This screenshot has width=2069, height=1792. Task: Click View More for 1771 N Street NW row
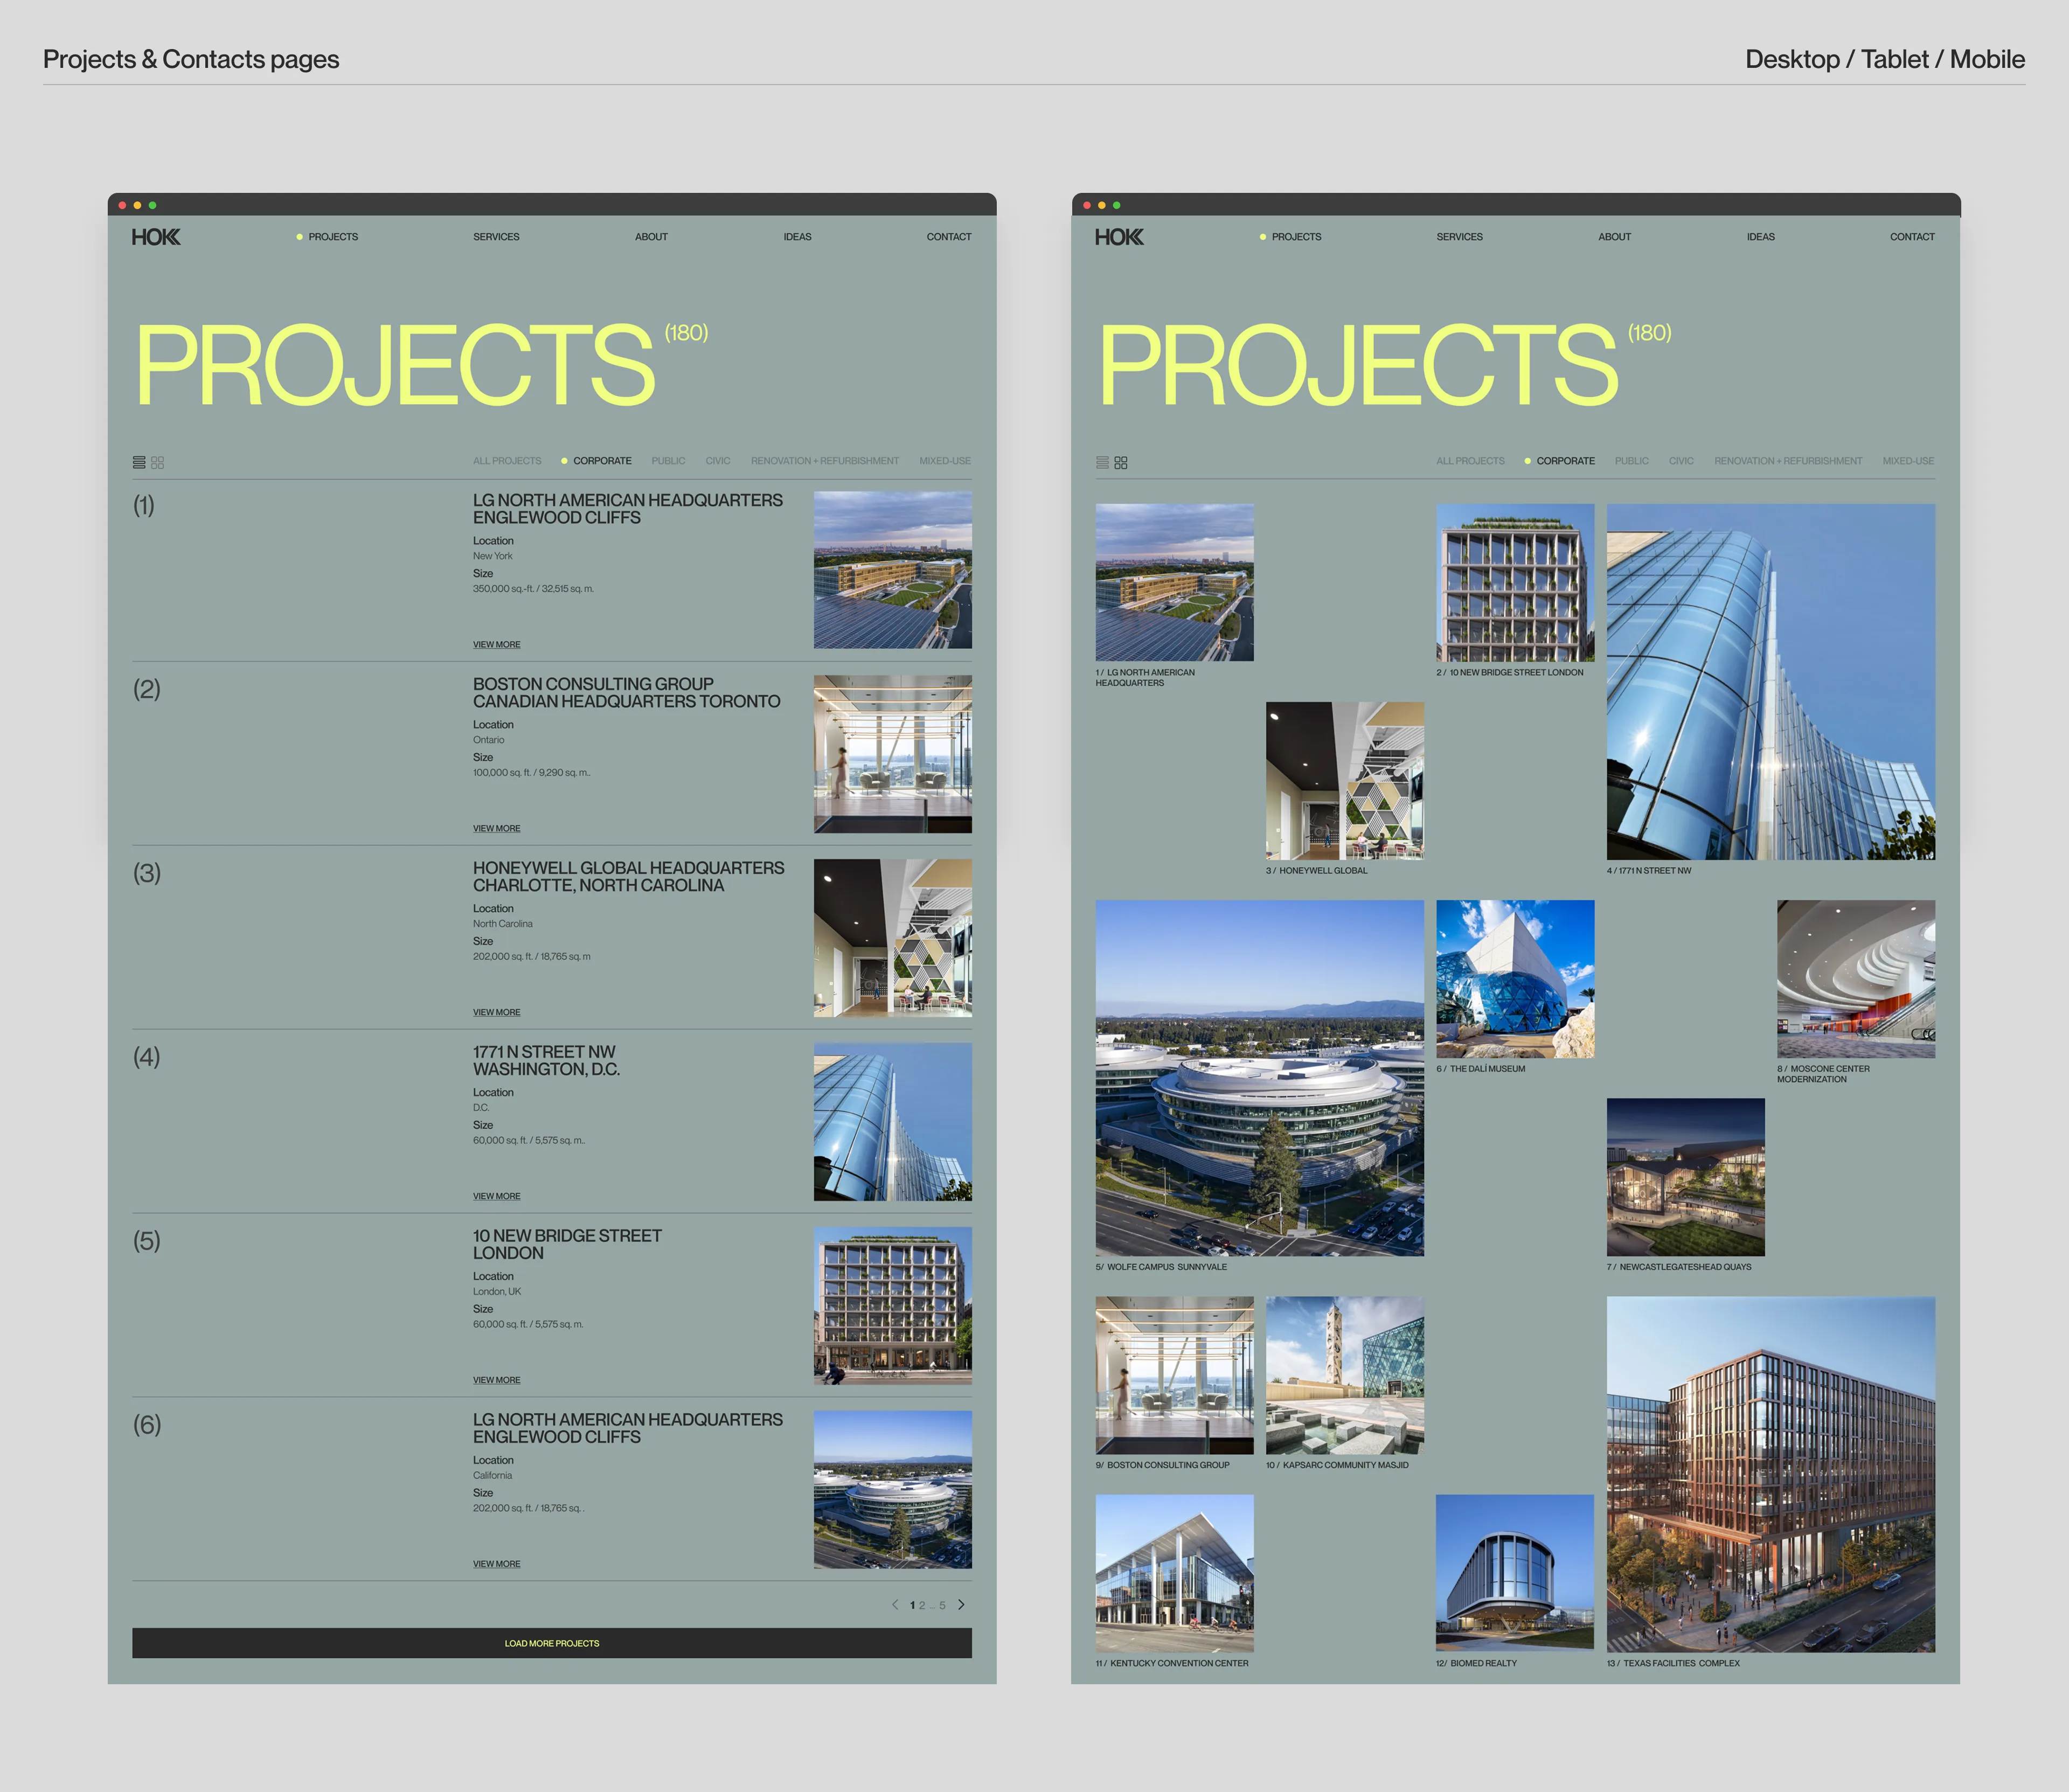[496, 1196]
